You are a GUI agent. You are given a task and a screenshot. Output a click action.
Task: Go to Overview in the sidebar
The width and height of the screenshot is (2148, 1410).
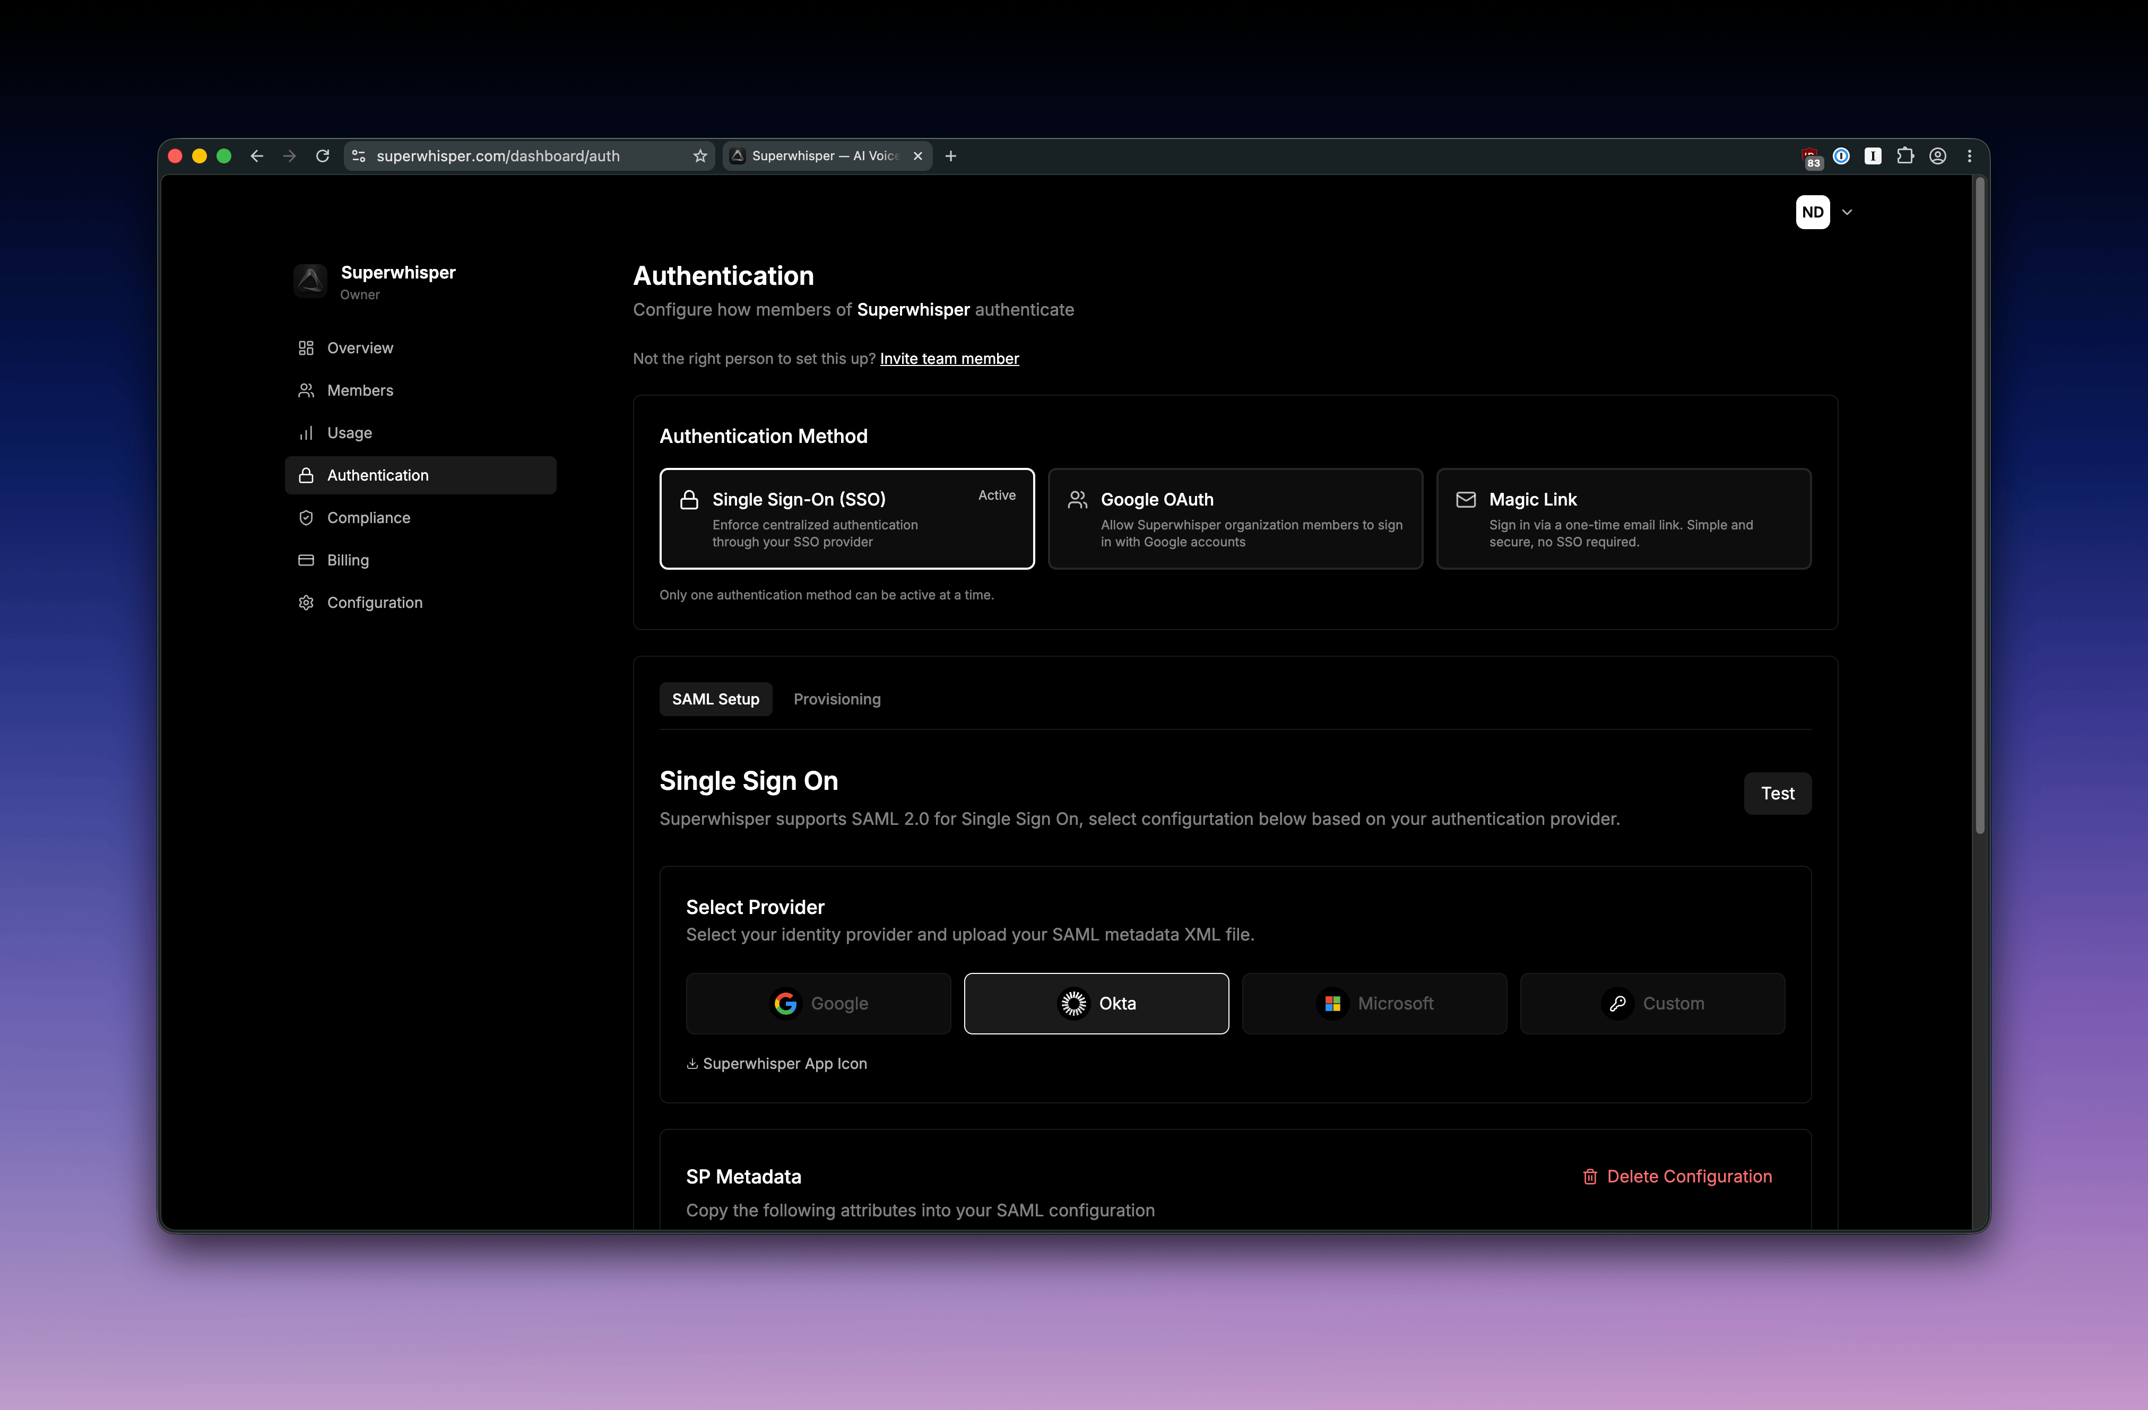421,348
